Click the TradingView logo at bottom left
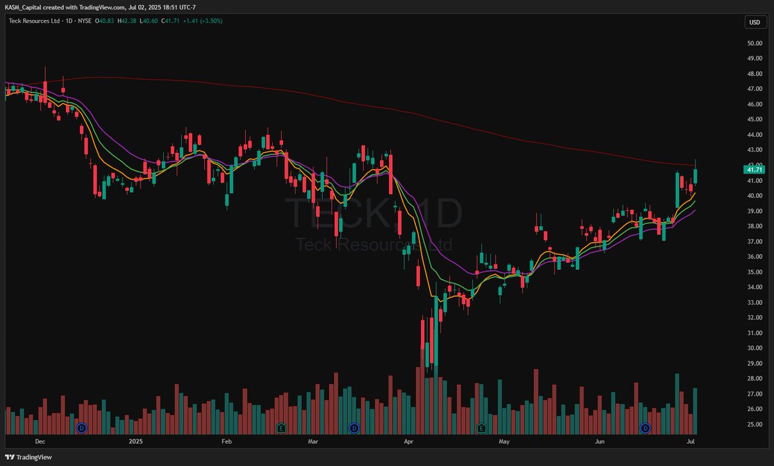774x466 pixels. [x=28, y=456]
